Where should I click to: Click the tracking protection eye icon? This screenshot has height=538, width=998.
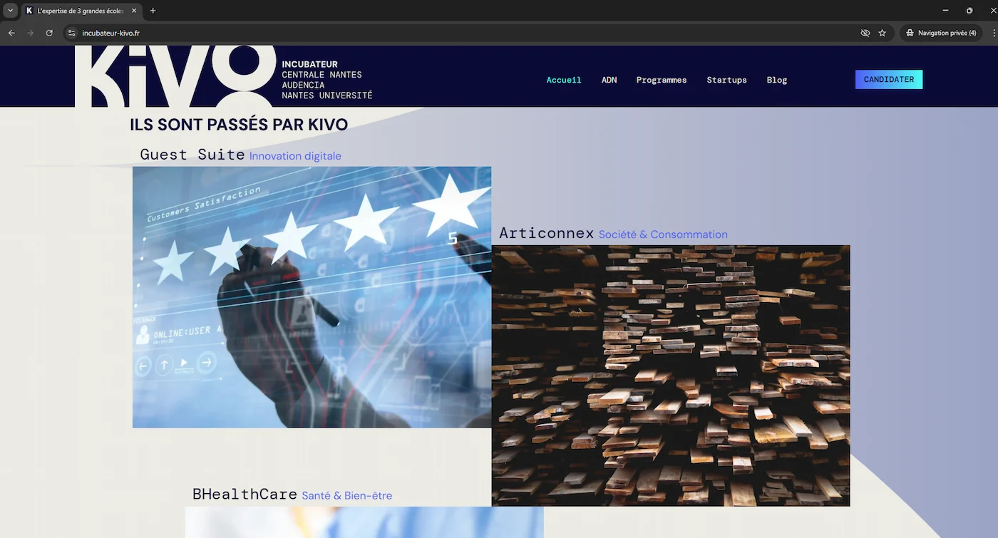(x=865, y=33)
